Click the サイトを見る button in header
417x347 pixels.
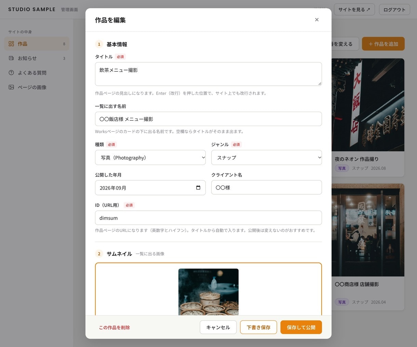354,10
